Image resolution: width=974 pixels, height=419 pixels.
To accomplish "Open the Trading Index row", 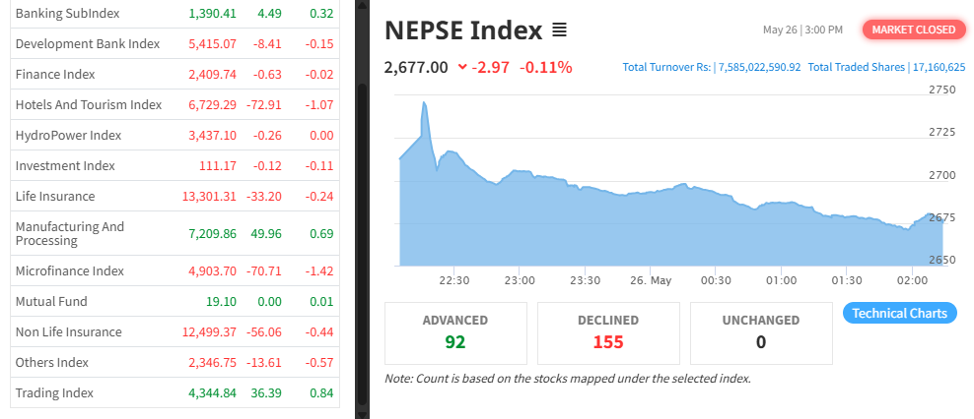I will point(54,392).
